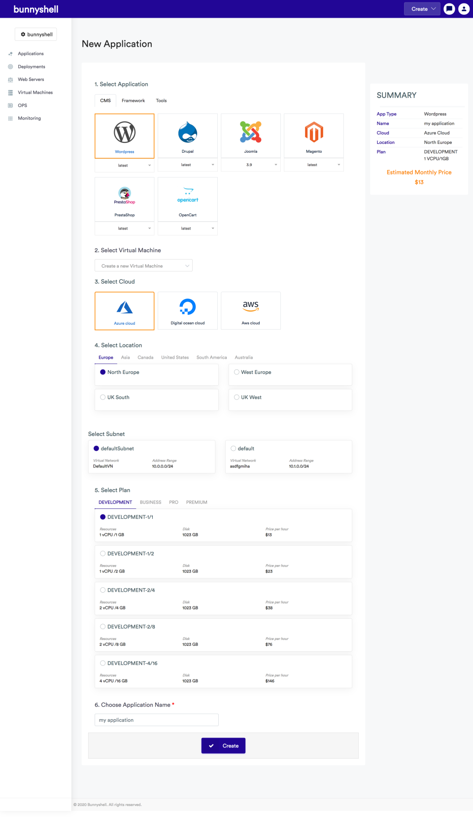Click the Applications sidebar icon
Screen dimensions: 473x837
(10, 54)
